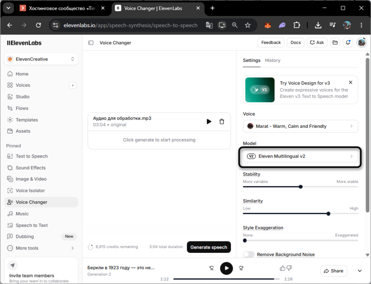Open the Eleven Multilingual v2 model selector
Screen dimensions: 371x284
tap(300, 156)
